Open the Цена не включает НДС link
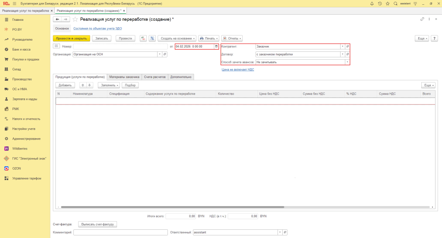 pos(237,69)
